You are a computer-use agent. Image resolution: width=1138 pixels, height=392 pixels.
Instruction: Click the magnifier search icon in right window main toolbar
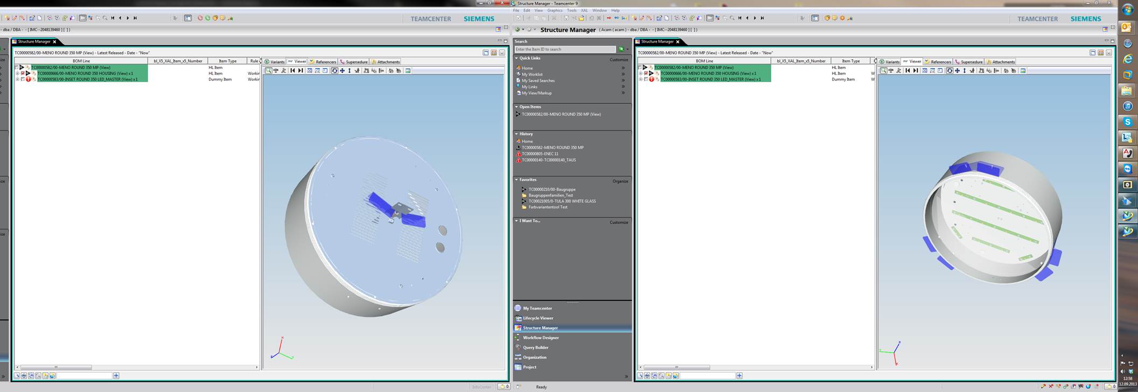coord(732,18)
